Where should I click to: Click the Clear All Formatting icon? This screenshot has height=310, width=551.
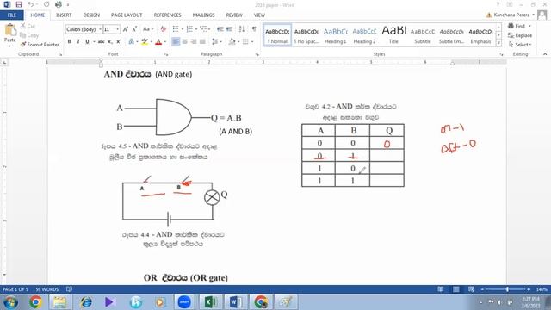(164, 29)
